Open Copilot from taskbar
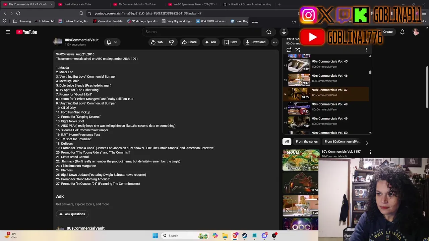Image resolution: width=429 pixels, height=241 pixels. coord(215,236)
